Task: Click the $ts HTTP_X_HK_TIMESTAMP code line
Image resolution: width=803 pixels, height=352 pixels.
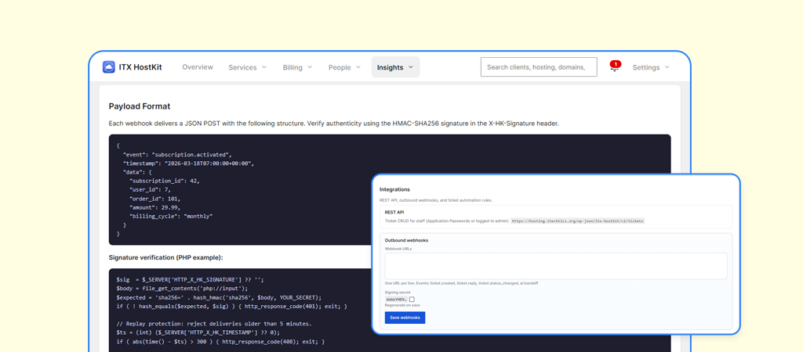Action: pyautogui.click(x=198, y=332)
